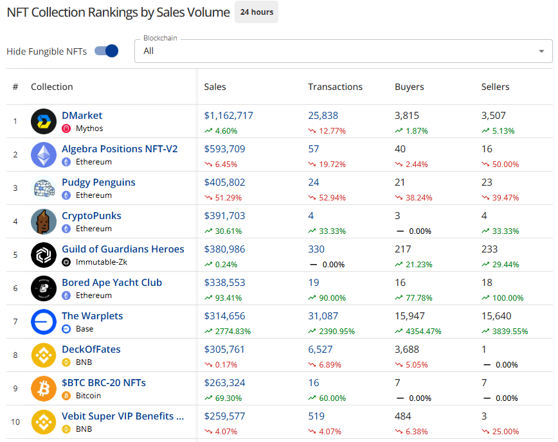Click The Warplets Base logo icon
The height and width of the screenshot is (442, 558).
(44, 322)
